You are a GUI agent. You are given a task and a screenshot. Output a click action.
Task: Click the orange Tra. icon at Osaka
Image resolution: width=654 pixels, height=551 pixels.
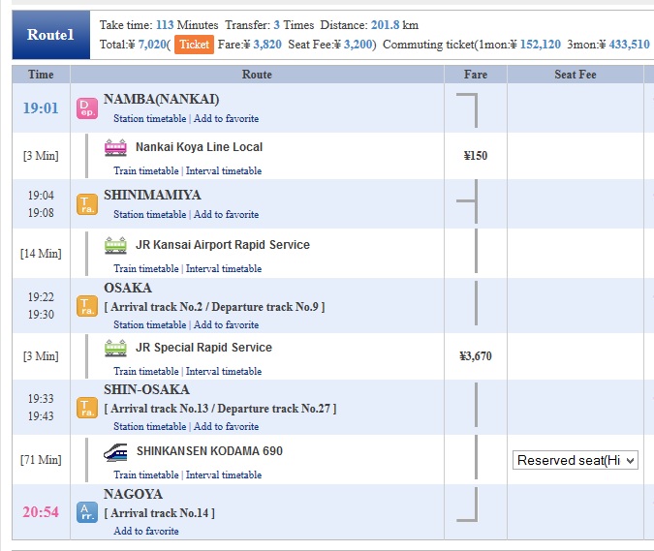tap(87, 306)
